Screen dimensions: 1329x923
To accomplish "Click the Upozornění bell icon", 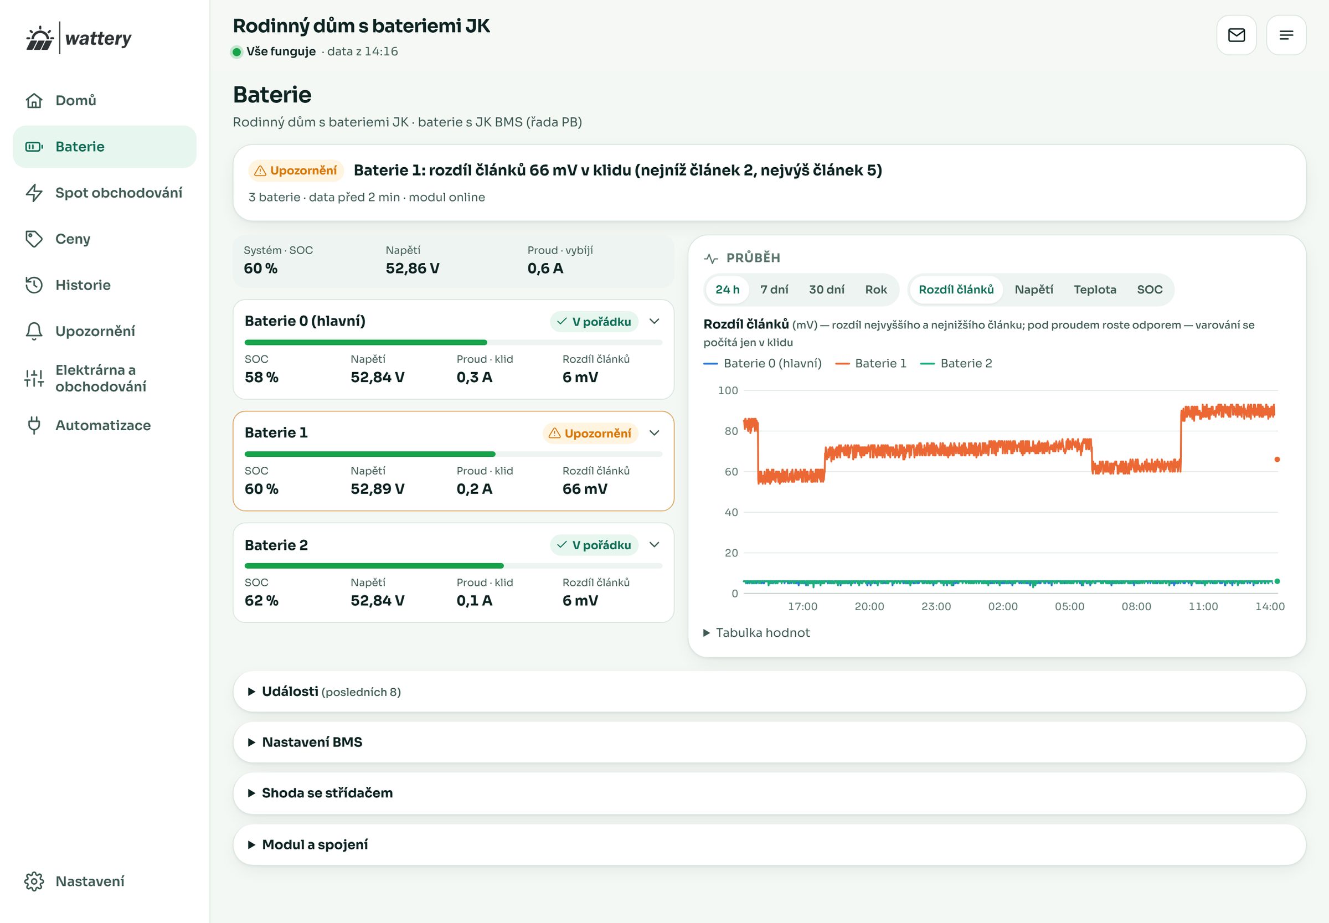I will pos(34,331).
